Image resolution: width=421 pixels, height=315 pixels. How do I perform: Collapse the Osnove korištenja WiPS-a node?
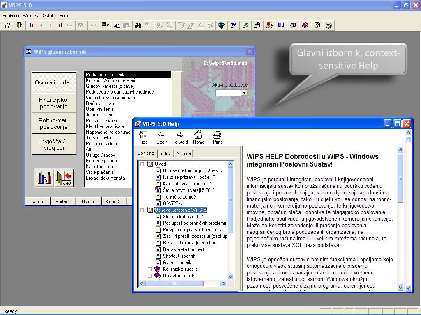[x=142, y=210]
